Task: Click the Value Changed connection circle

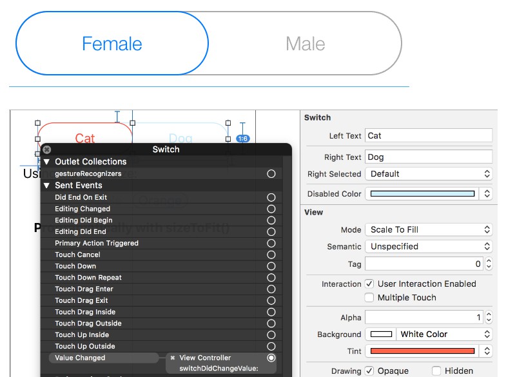Action: tap(271, 358)
